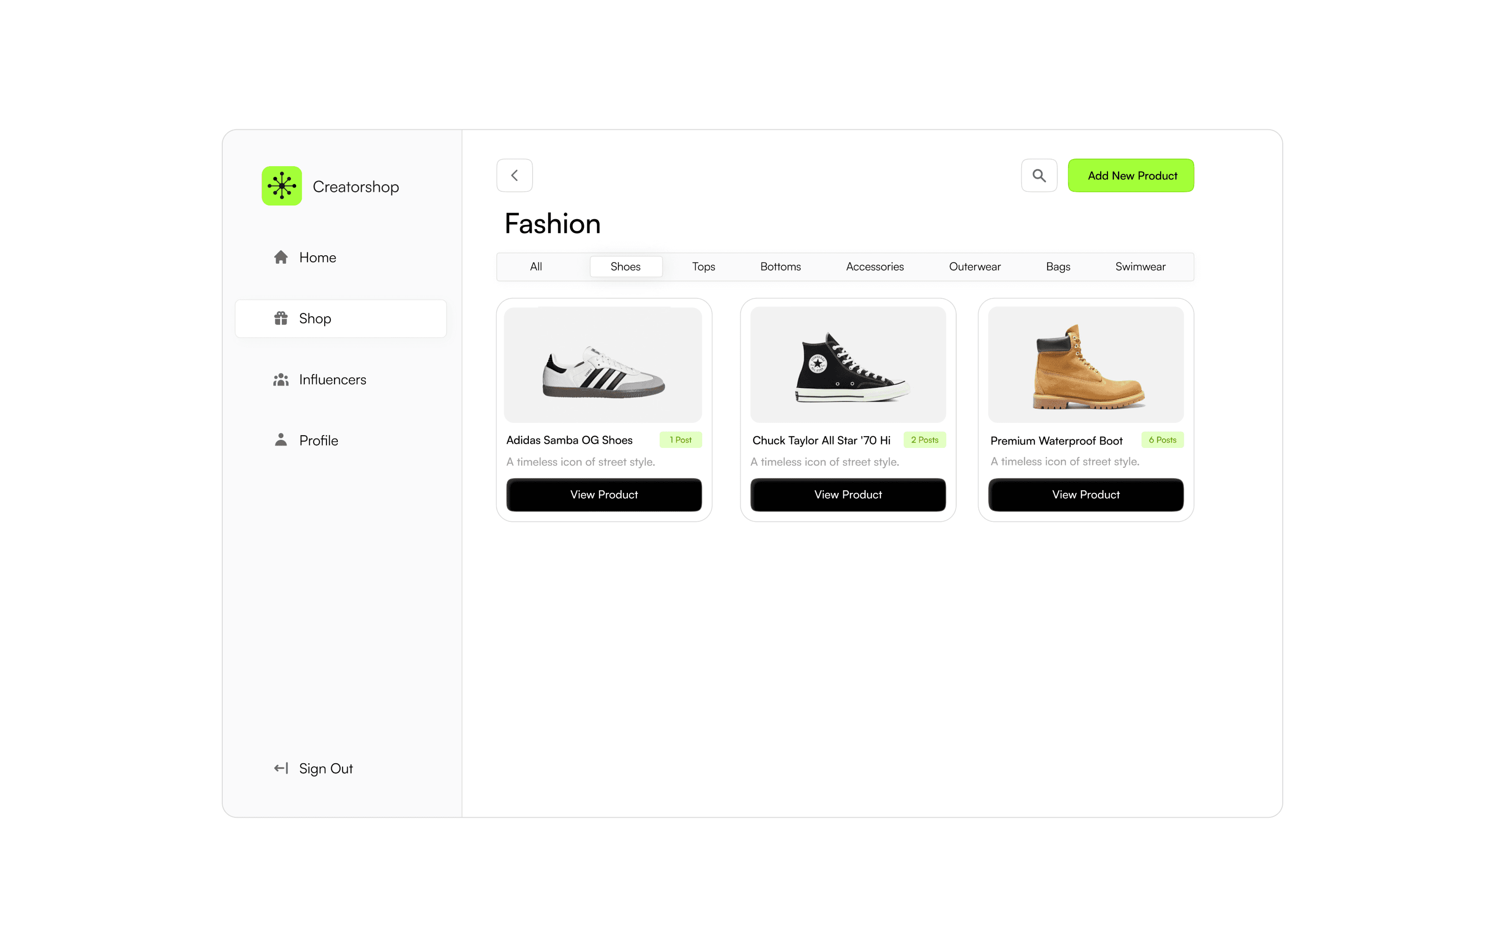1505x947 pixels.
Task: Click the Home house icon in the sidebar
Action: pos(281,258)
